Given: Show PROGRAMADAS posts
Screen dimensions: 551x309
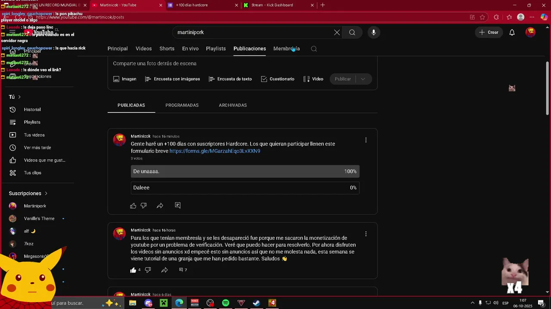Looking at the screenshot, I should (x=182, y=105).
